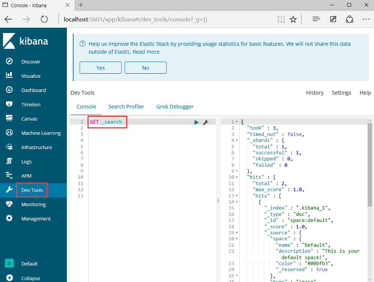
Task: Click the "#00bfb3" color value
Action: point(317,263)
